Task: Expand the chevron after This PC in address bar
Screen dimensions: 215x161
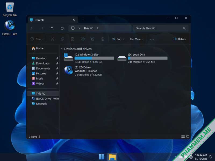Action: [98, 28]
